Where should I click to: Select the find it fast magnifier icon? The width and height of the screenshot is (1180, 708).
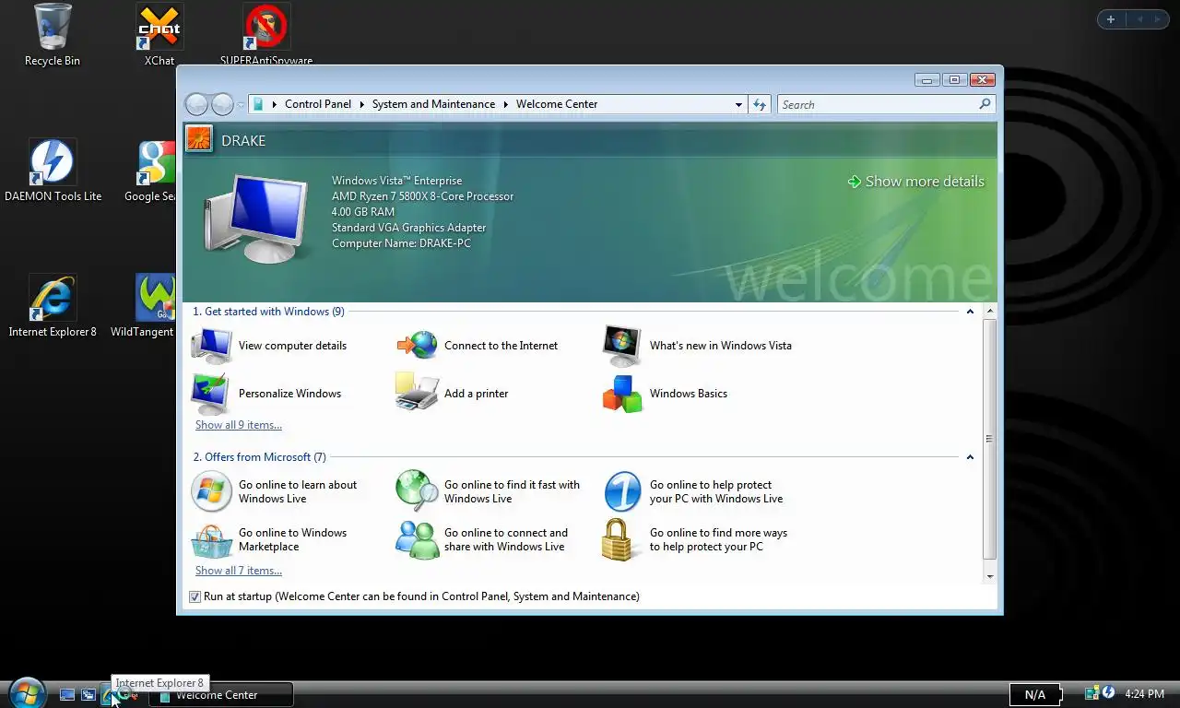point(418,490)
